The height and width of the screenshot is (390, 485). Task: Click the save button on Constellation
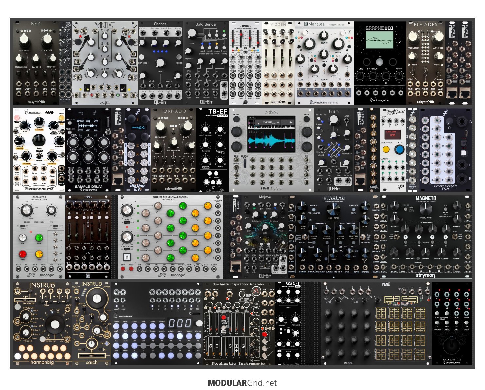point(134,326)
